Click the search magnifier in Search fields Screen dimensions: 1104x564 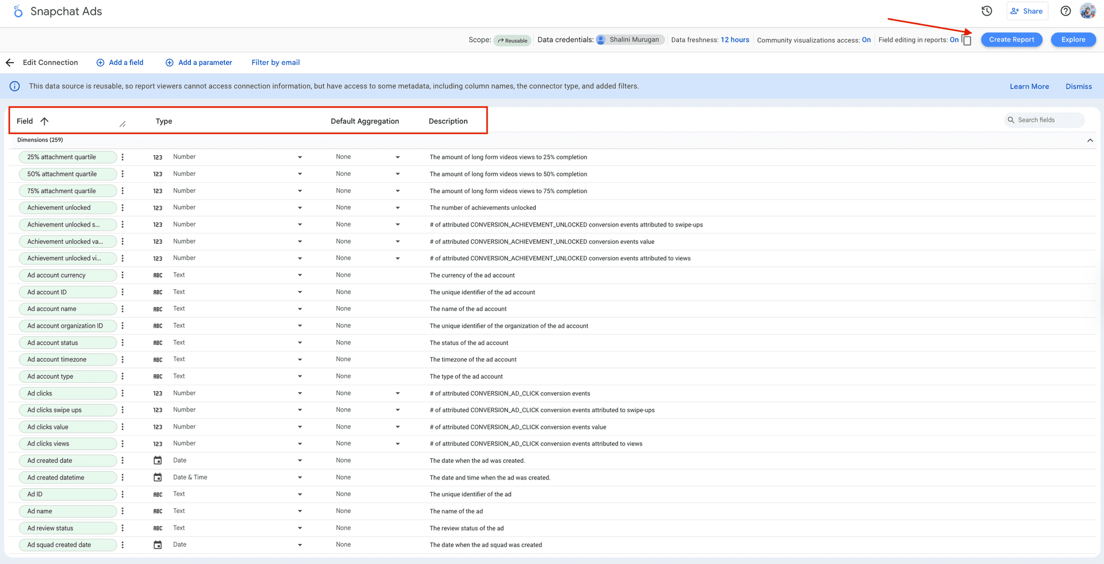(1011, 120)
